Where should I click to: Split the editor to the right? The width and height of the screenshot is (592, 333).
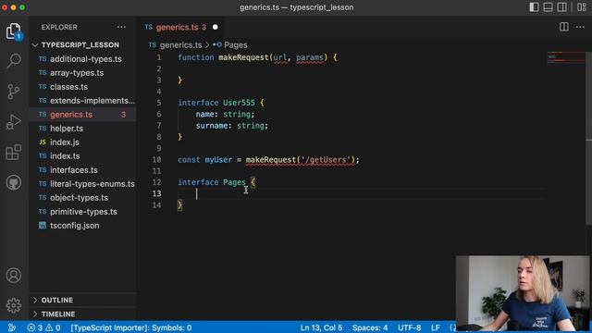pos(563,27)
